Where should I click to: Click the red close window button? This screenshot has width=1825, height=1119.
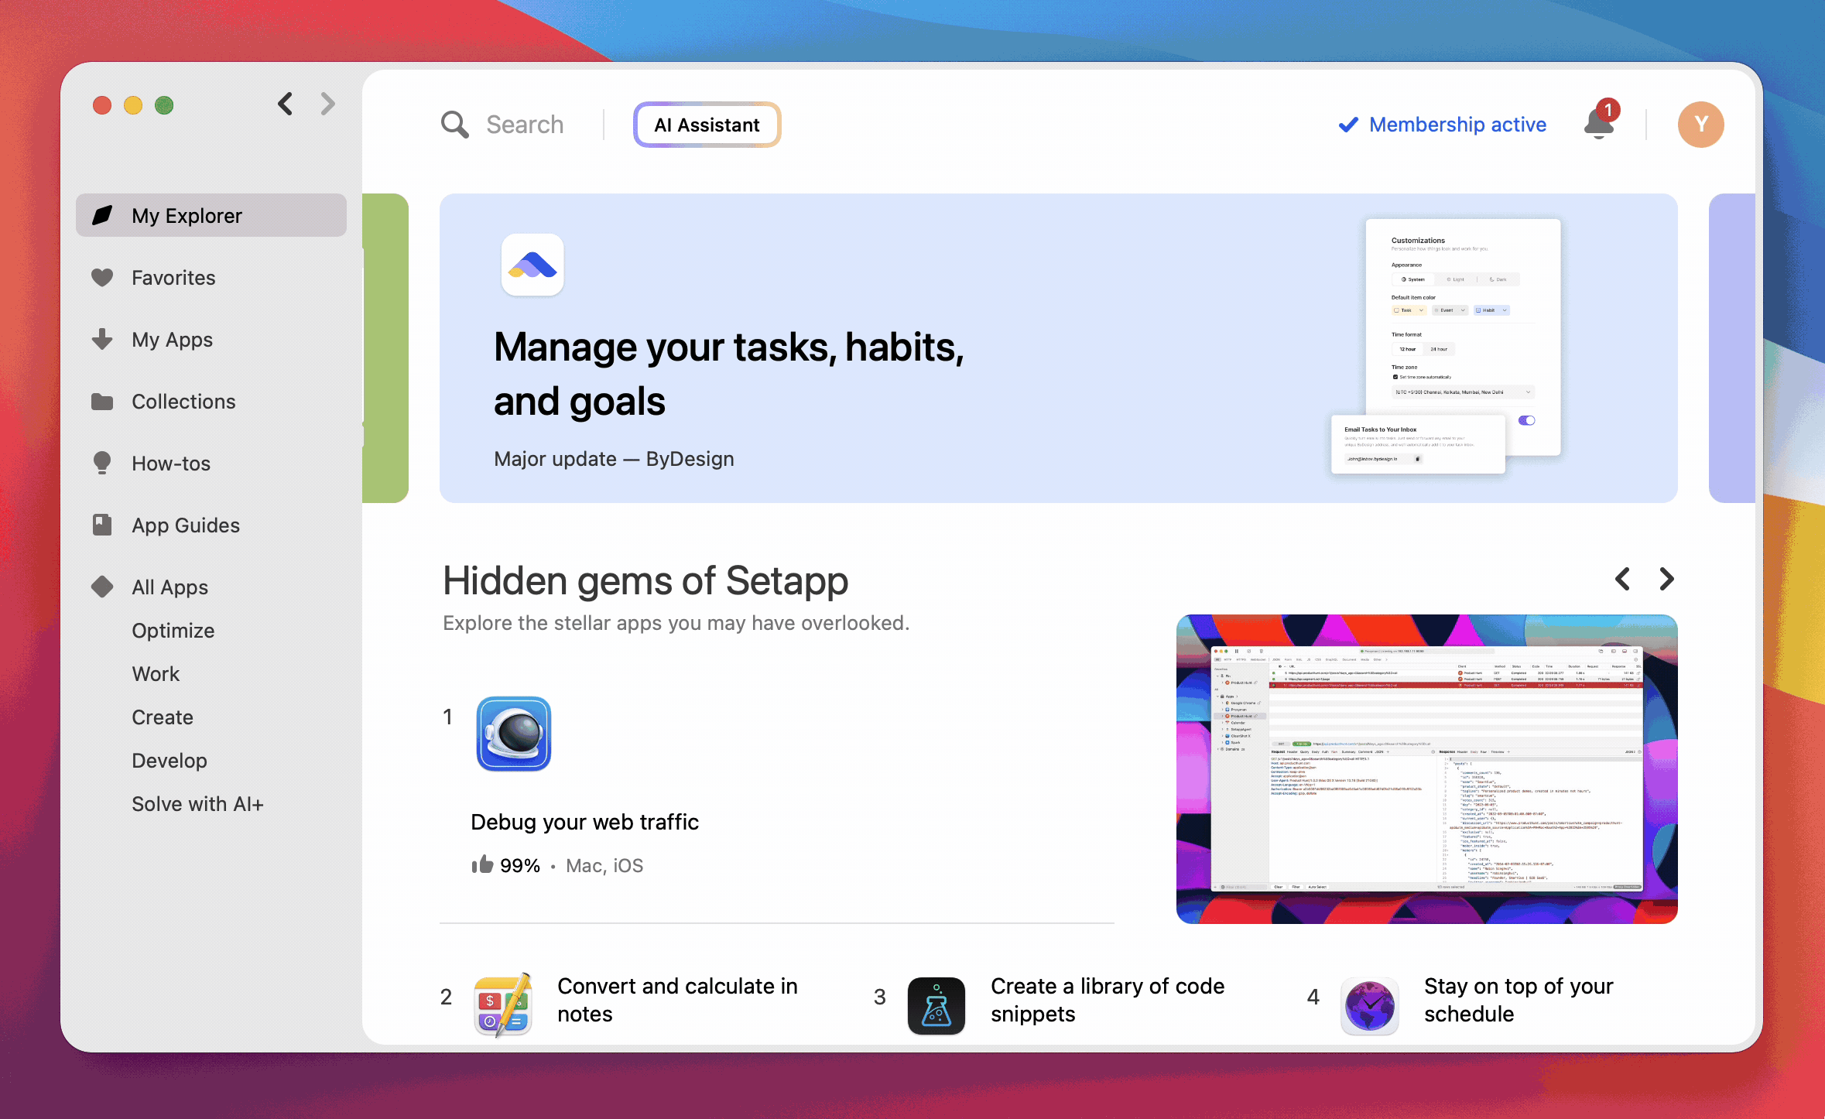click(102, 105)
